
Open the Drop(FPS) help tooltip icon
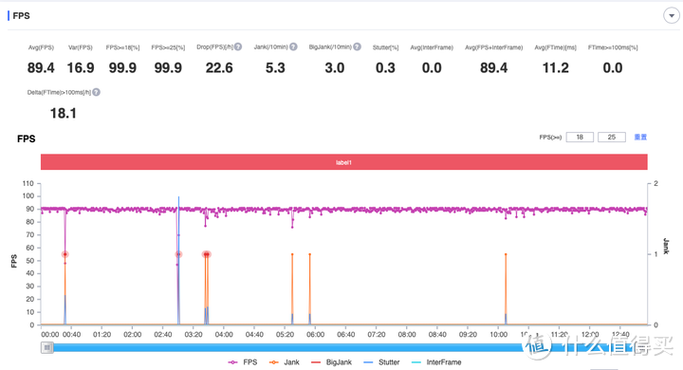(x=238, y=47)
